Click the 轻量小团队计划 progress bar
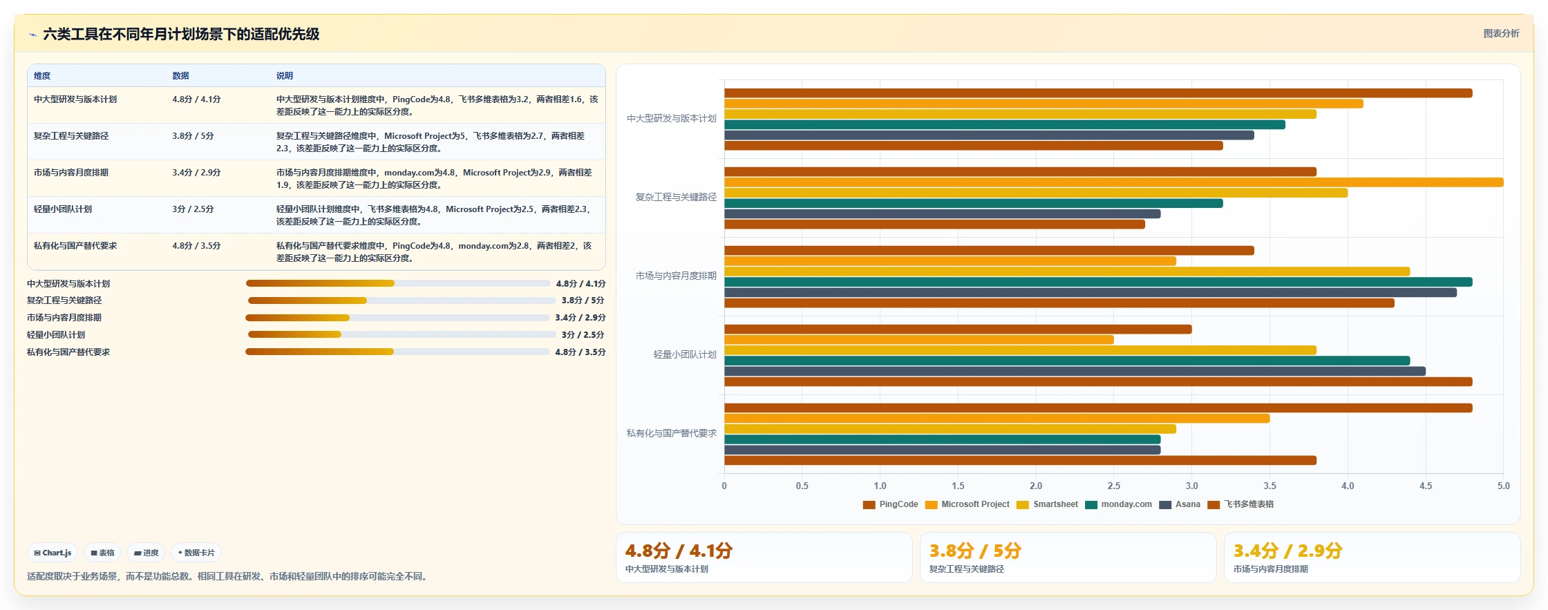 pyautogui.click(x=402, y=334)
